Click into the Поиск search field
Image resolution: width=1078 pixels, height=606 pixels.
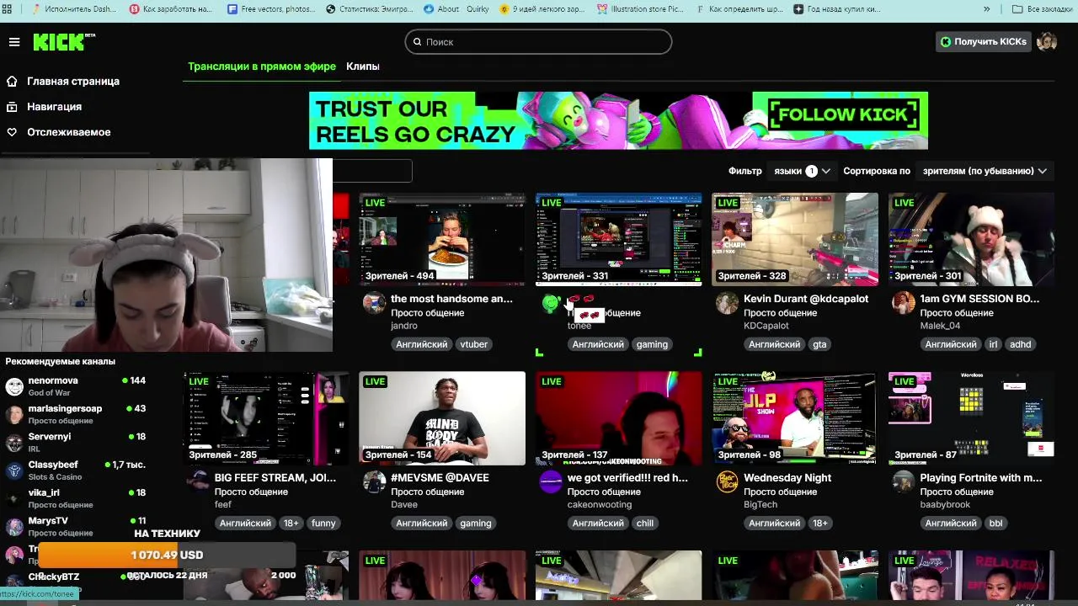(x=538, y=42)
